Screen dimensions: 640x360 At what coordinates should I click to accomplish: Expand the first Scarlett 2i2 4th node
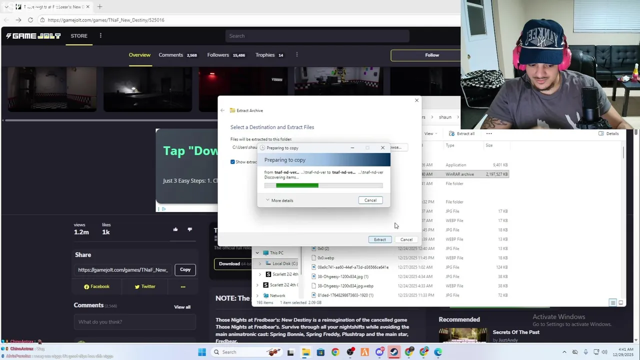260,274
